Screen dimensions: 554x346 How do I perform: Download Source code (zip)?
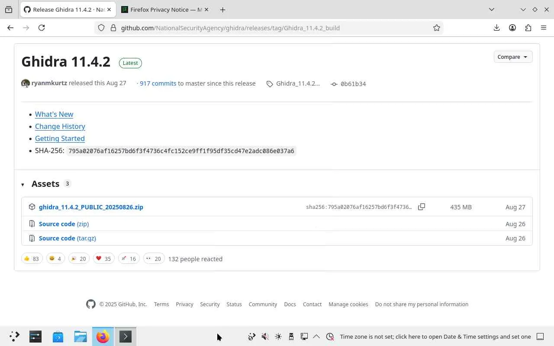64,224
